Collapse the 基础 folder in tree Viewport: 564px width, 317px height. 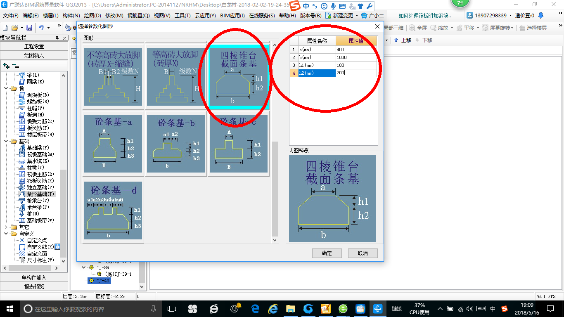(6, 141)
